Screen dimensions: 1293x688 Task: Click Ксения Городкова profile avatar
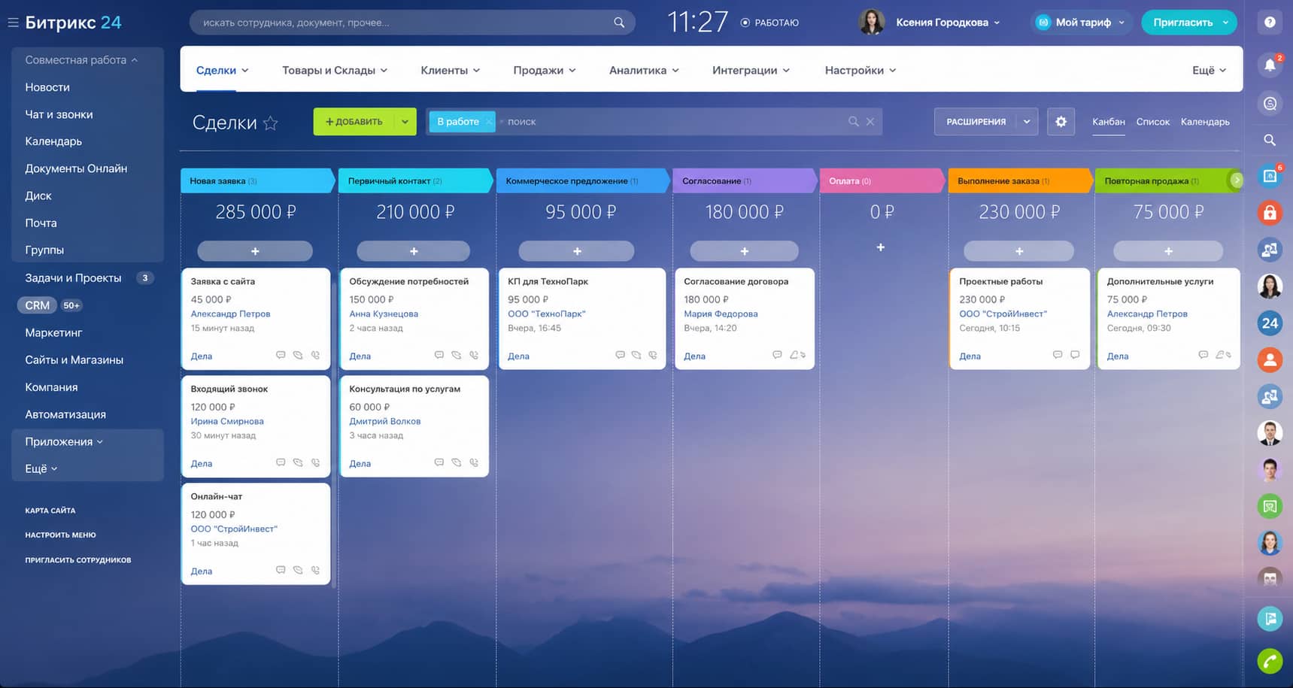coord(871,22)
